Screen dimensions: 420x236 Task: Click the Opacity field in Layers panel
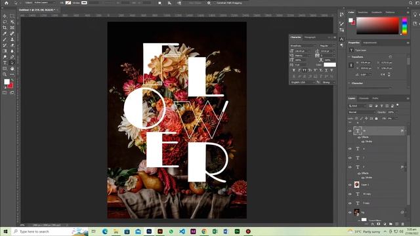click(391, 112)
